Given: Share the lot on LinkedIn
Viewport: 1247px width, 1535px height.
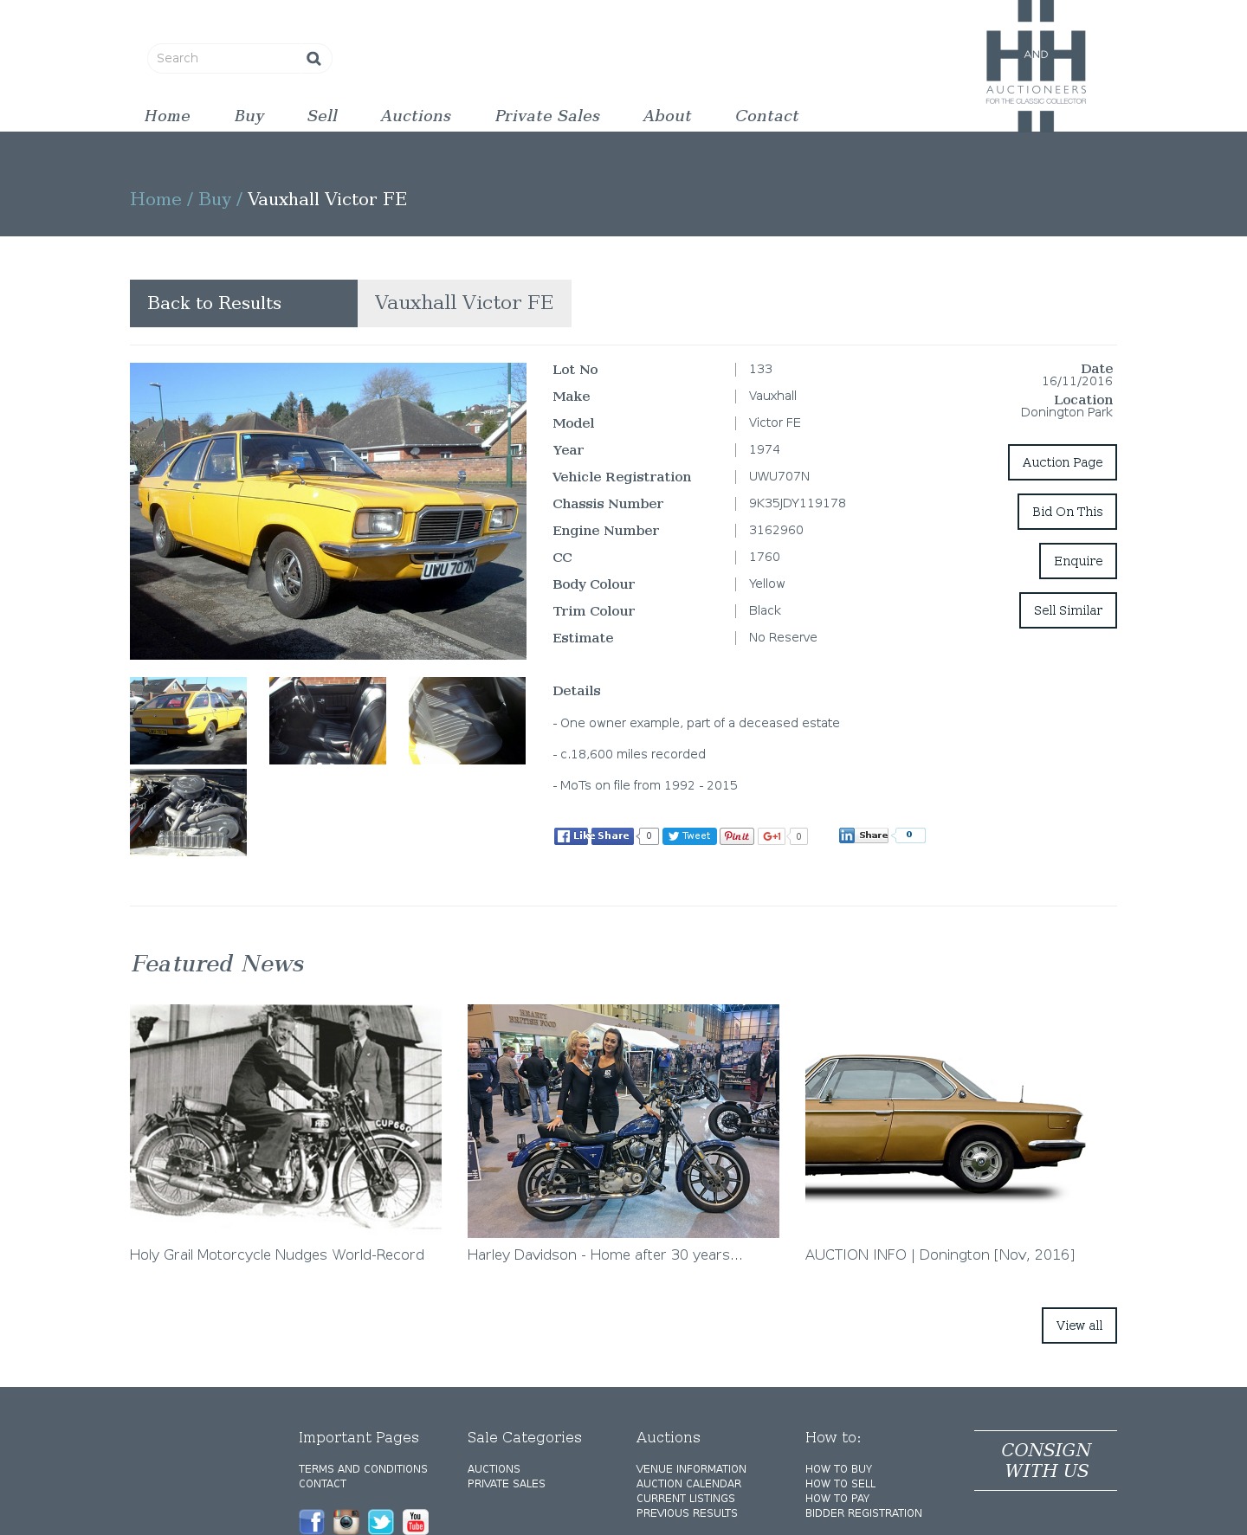Looking at the screenshot, I should point(863,835).
